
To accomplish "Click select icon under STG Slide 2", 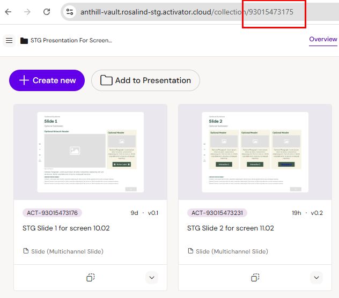I will pyautogui.click(x=255, y=277).
